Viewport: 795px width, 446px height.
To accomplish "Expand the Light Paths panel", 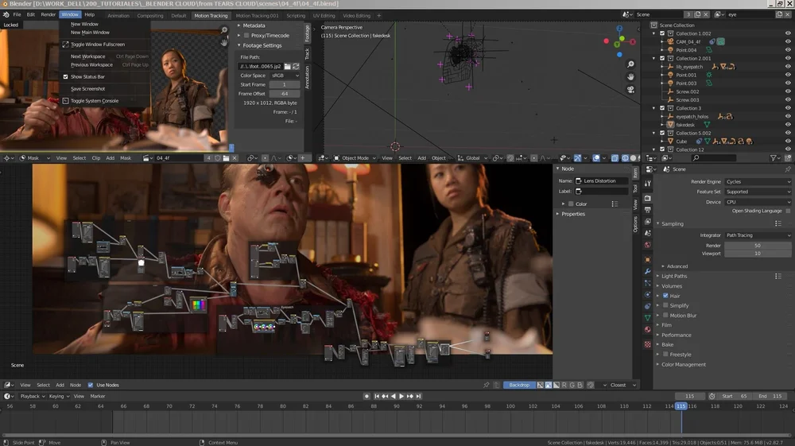I will 674,276.
